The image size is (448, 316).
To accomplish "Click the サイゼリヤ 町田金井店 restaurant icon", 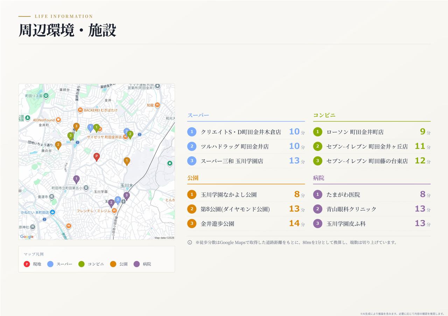I will point(125,137).
